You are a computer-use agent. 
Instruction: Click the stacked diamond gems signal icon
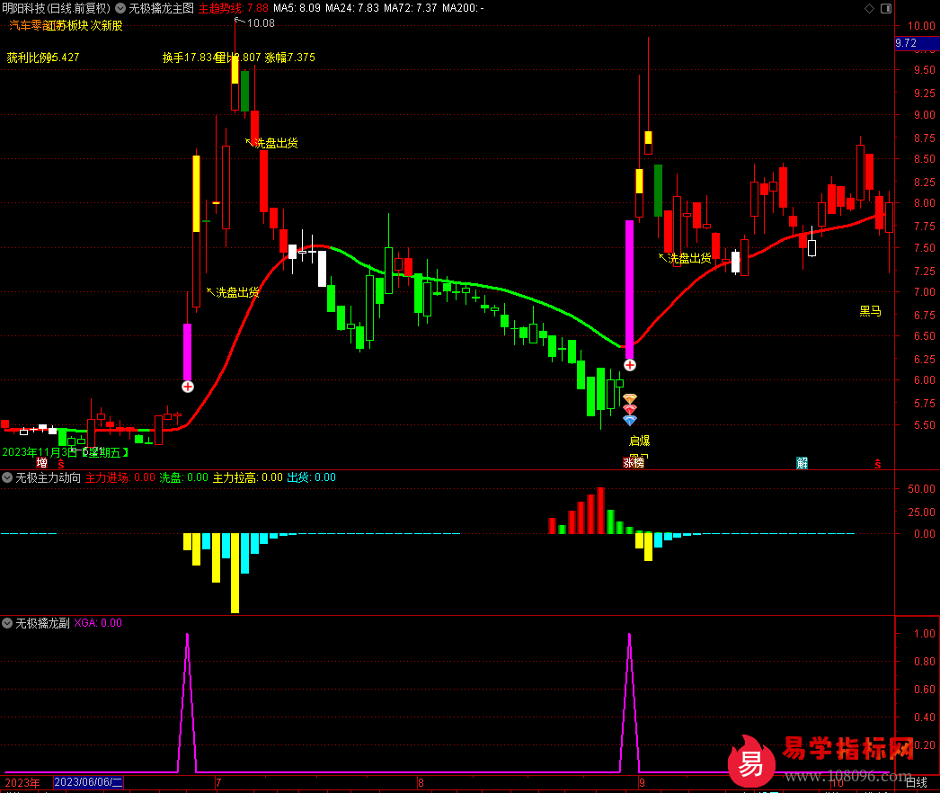(630, 409)
